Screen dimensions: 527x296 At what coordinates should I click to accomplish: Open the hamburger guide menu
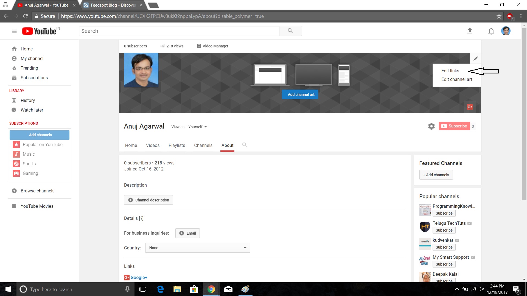(14, 31)
